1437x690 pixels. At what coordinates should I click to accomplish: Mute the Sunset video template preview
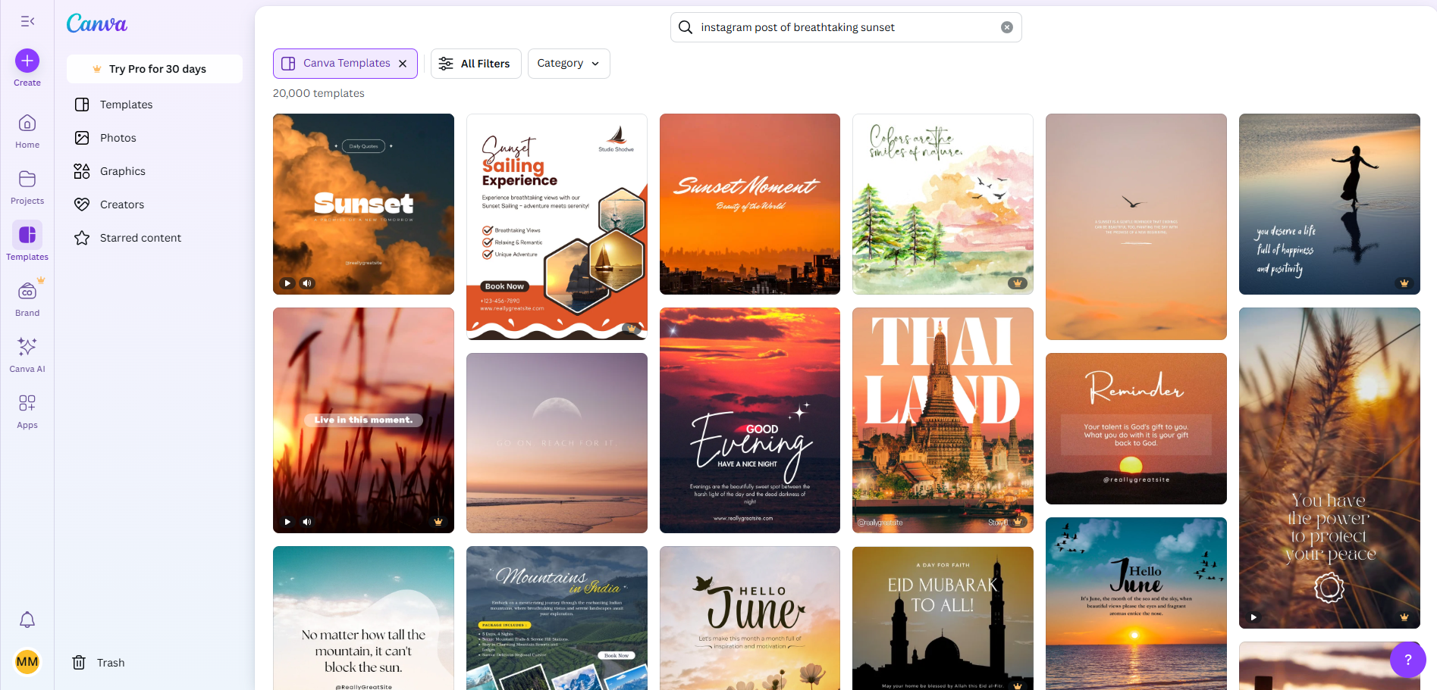pyautogui.click(x=306, y=283)
